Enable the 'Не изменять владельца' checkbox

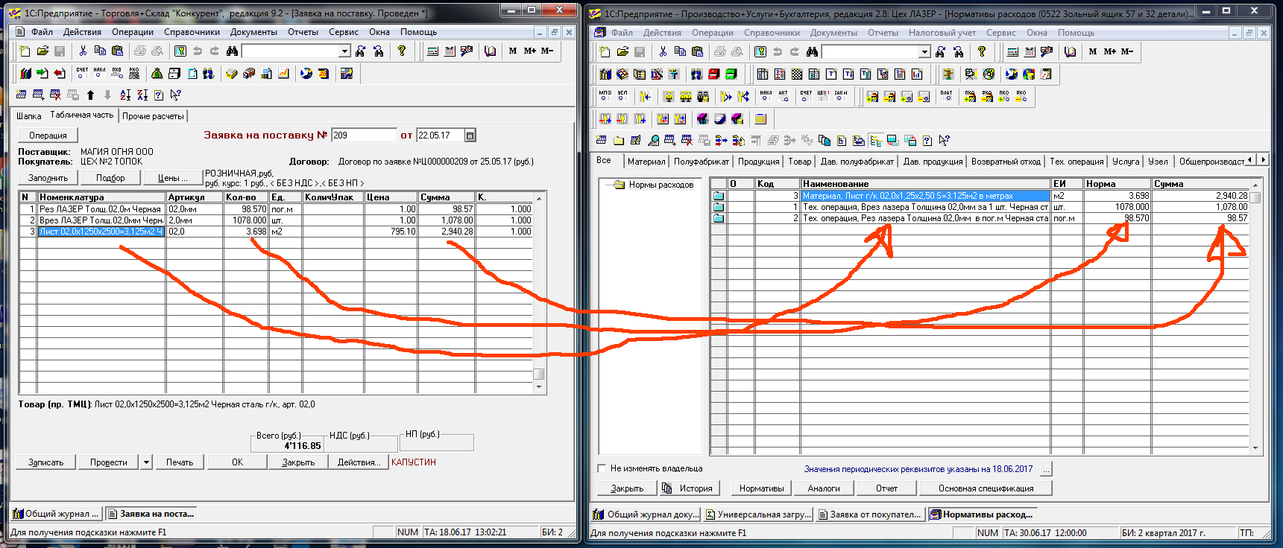602,469
